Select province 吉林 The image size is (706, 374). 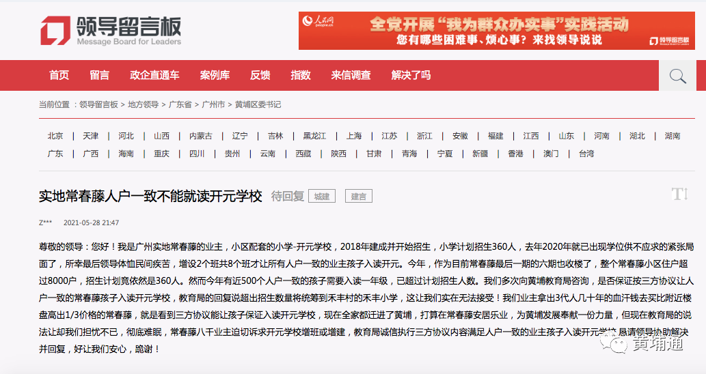point(275,136)
